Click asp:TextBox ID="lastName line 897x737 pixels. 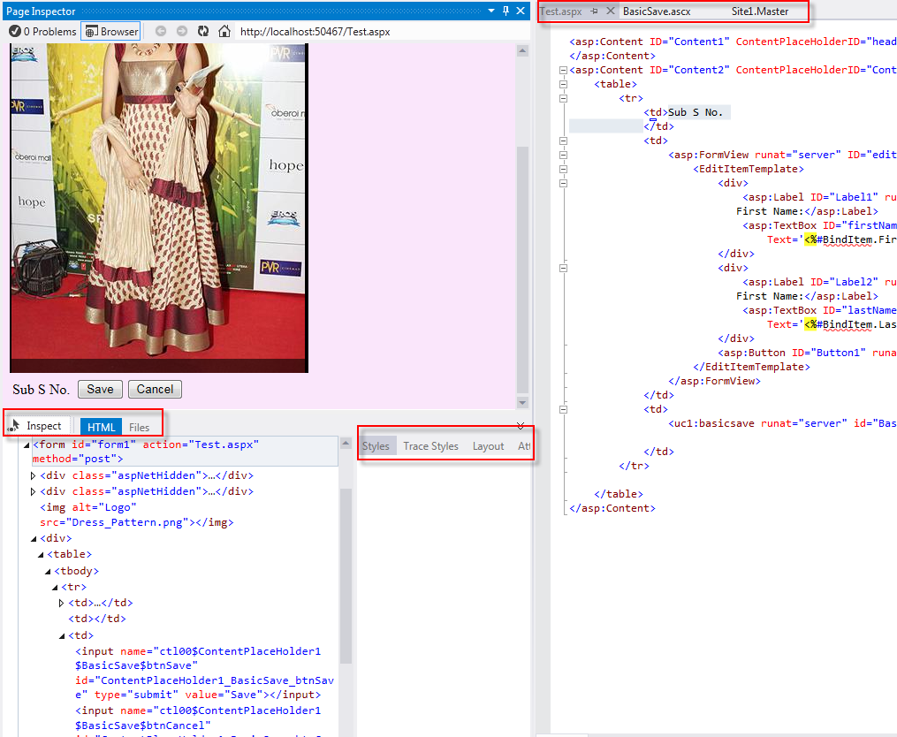[x=819, y=310]
